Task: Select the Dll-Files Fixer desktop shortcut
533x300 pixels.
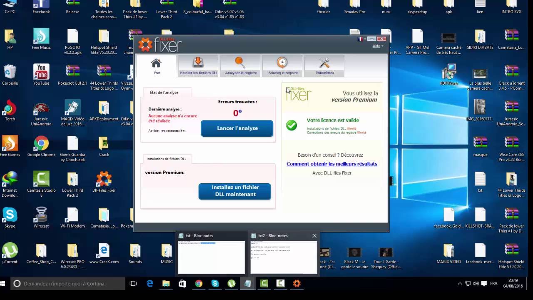Action: click(x=104, y=182)
